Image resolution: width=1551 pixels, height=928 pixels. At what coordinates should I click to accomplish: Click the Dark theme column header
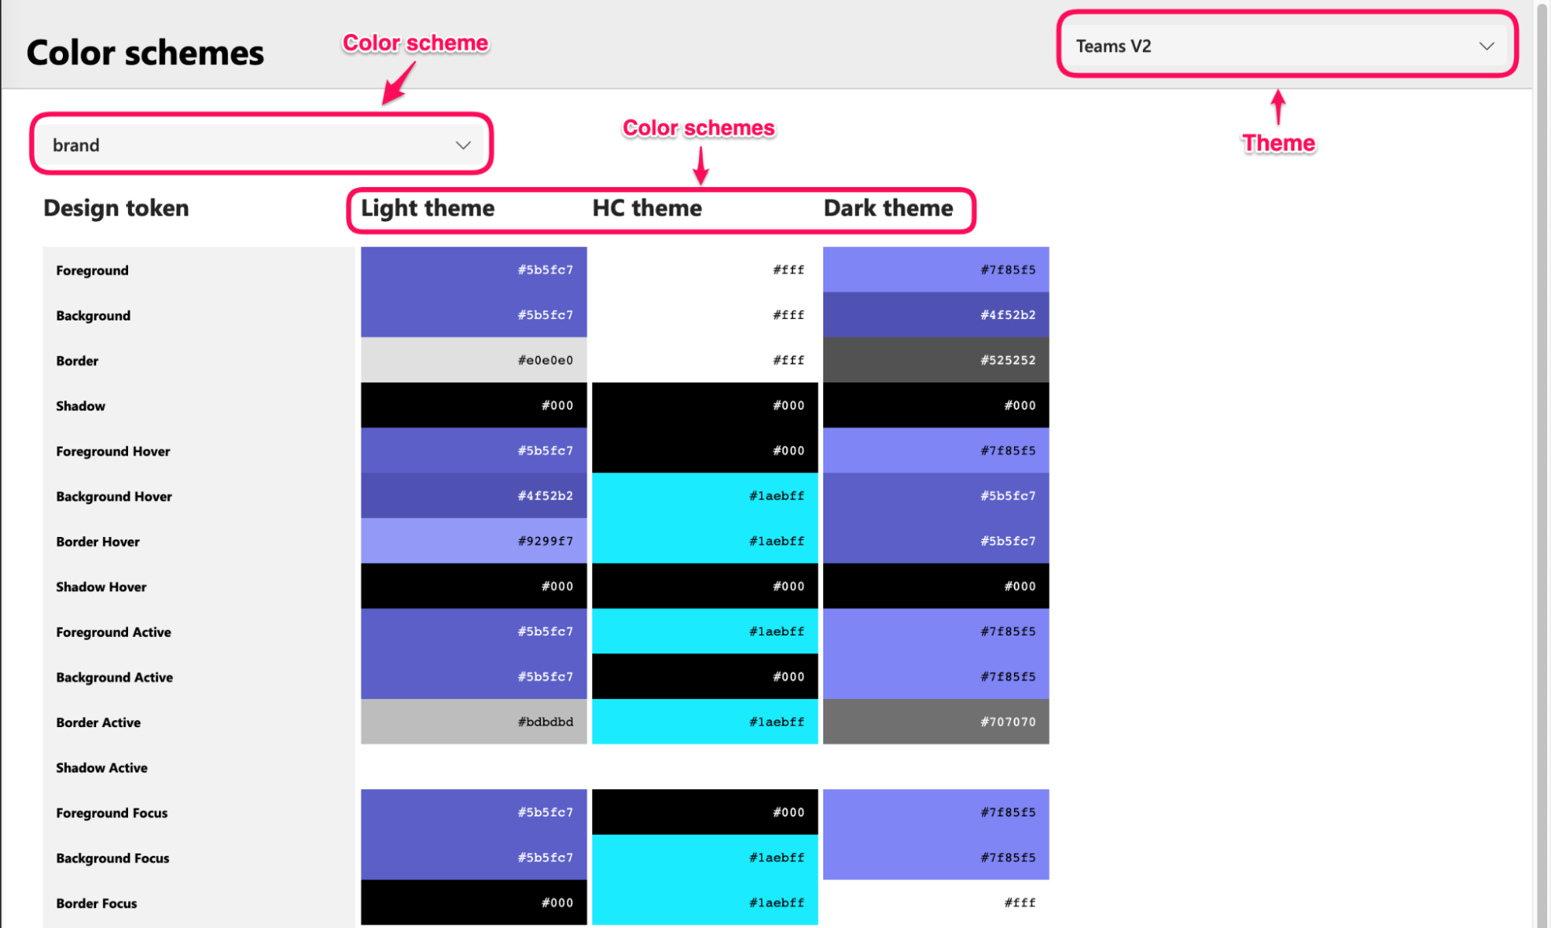tap(888, 208)
